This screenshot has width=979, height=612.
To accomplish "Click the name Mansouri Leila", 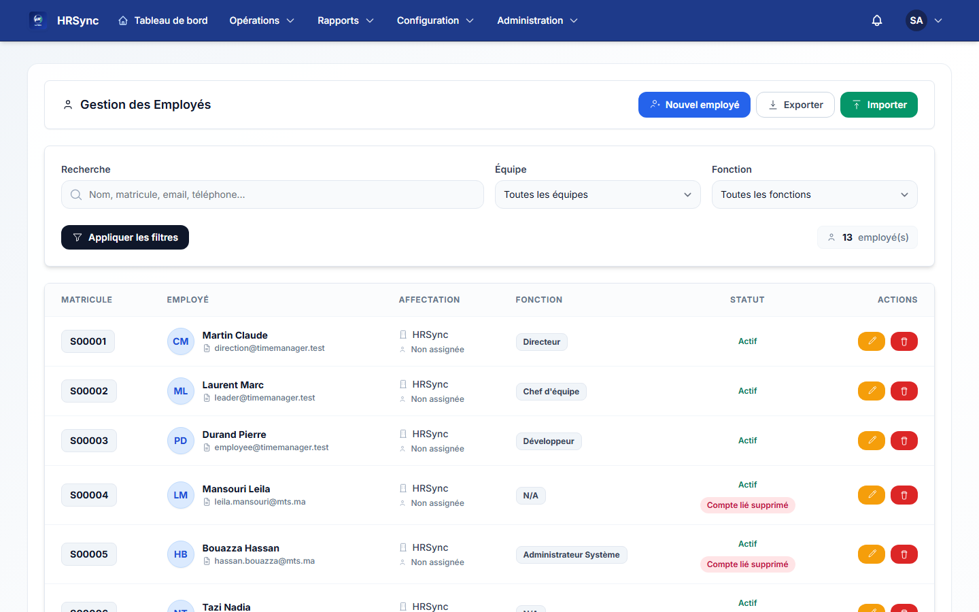I will pos(237,489).
